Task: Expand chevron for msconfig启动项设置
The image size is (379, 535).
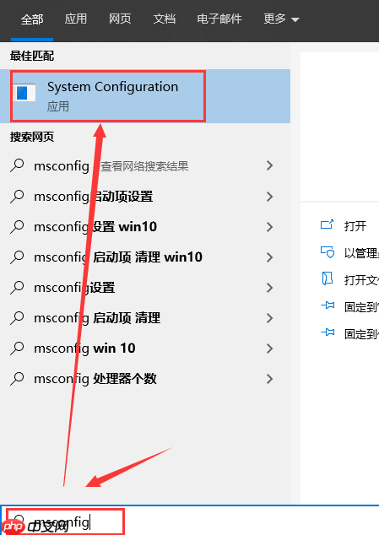Action: coord(270,197)
